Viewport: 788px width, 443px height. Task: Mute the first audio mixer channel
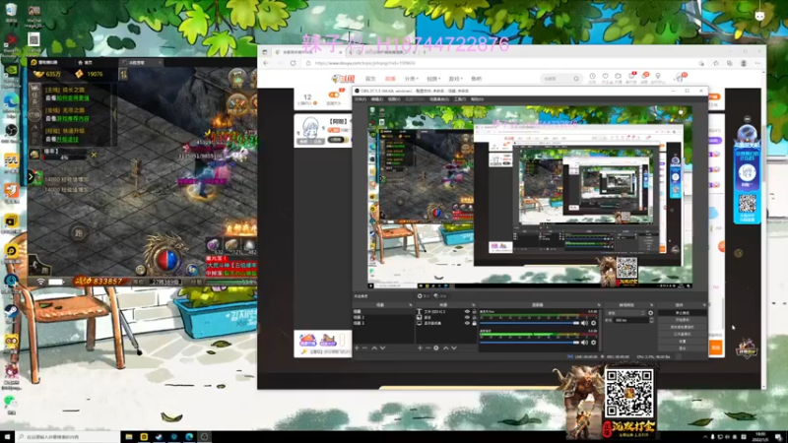click(x=584, y=323)
